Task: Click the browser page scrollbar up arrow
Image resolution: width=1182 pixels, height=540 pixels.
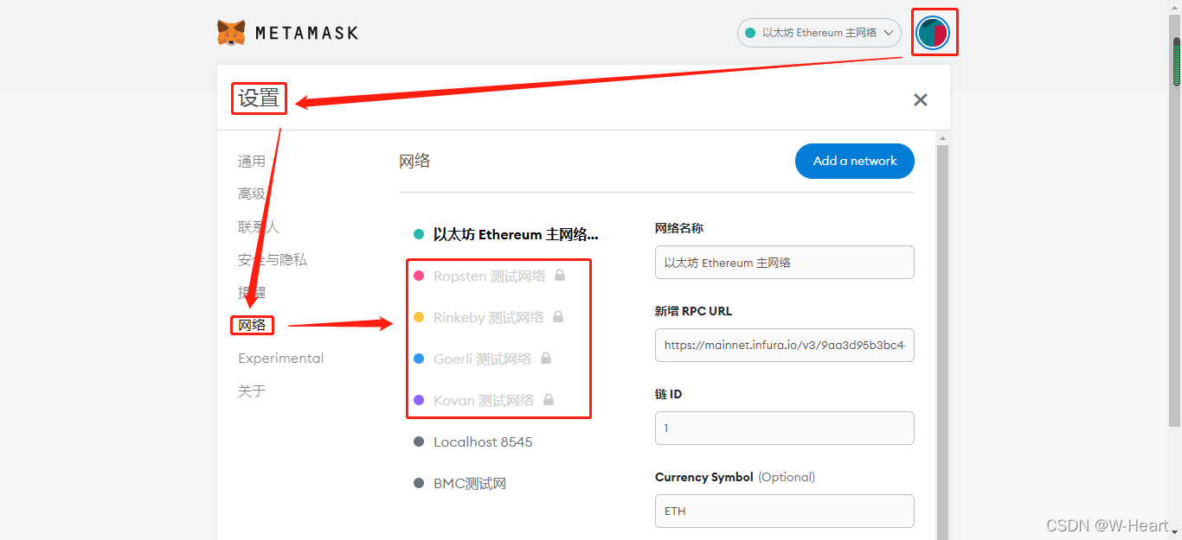Action: tap(1176, 7)
